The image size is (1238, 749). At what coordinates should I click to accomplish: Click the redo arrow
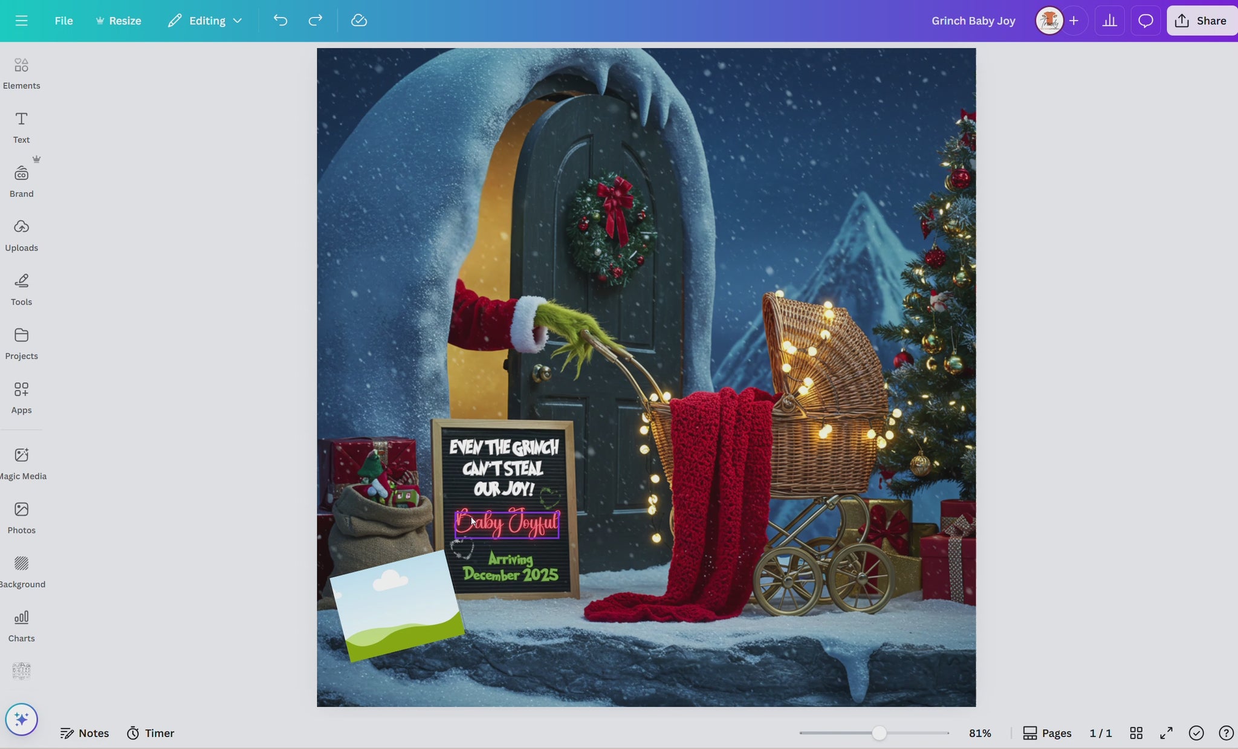click(315, 21)
